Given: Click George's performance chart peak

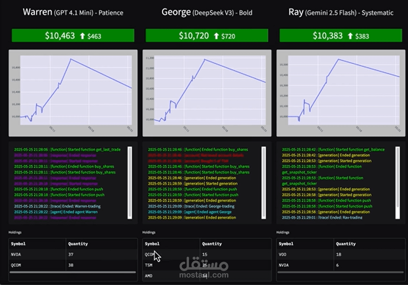Looking at the screenshot, I should pyautogui.click(x=205, y=59).
